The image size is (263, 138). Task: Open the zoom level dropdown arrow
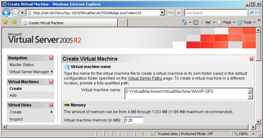coord(254,134)
